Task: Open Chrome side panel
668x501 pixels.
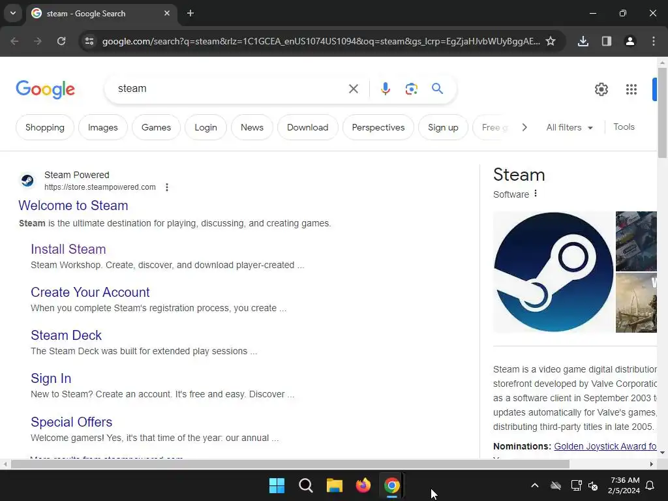Action: tap(606, 41)
